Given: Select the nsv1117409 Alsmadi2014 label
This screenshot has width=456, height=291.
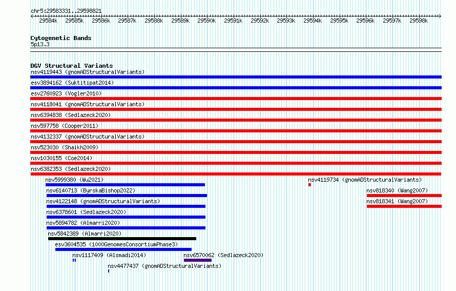Looking at the screenshot, I should click(x=109, y=255).
